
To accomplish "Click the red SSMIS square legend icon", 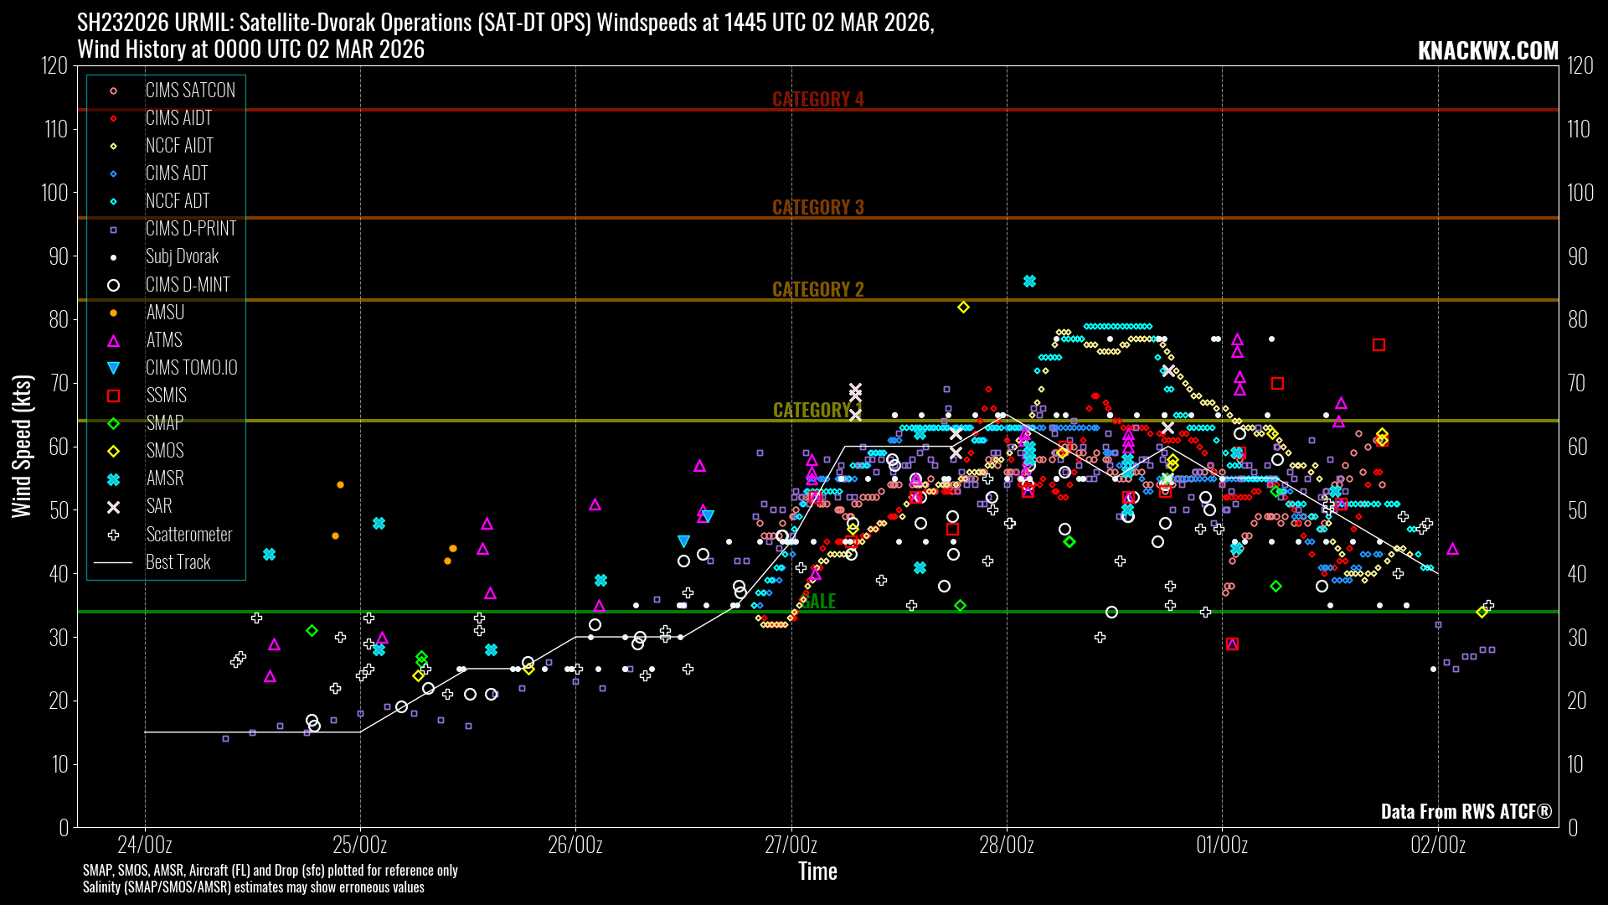I will pyautogui.click(x=113, y=396).
